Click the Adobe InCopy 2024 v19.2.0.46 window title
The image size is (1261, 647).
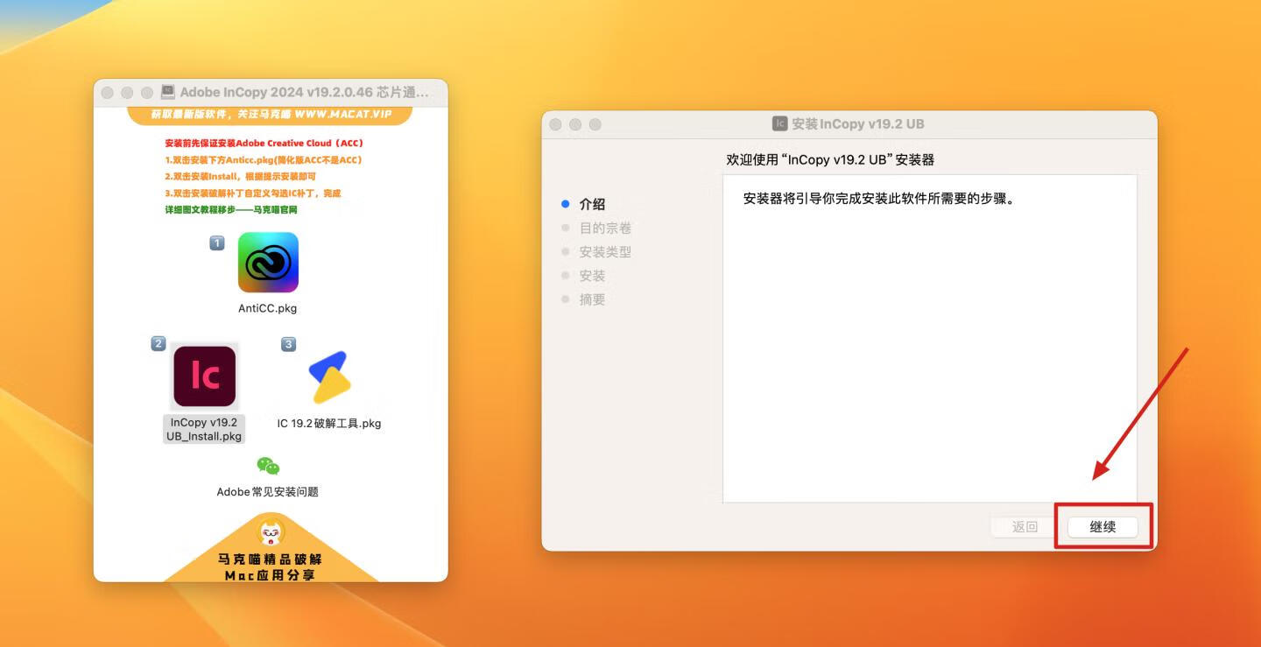[305, 92]
